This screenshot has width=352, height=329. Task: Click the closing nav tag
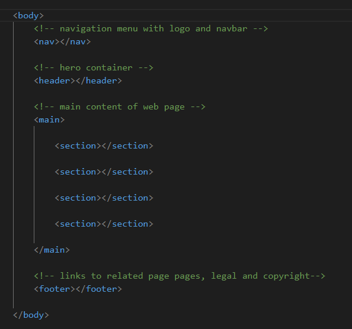pyautogui.click(x=75, y=41)
